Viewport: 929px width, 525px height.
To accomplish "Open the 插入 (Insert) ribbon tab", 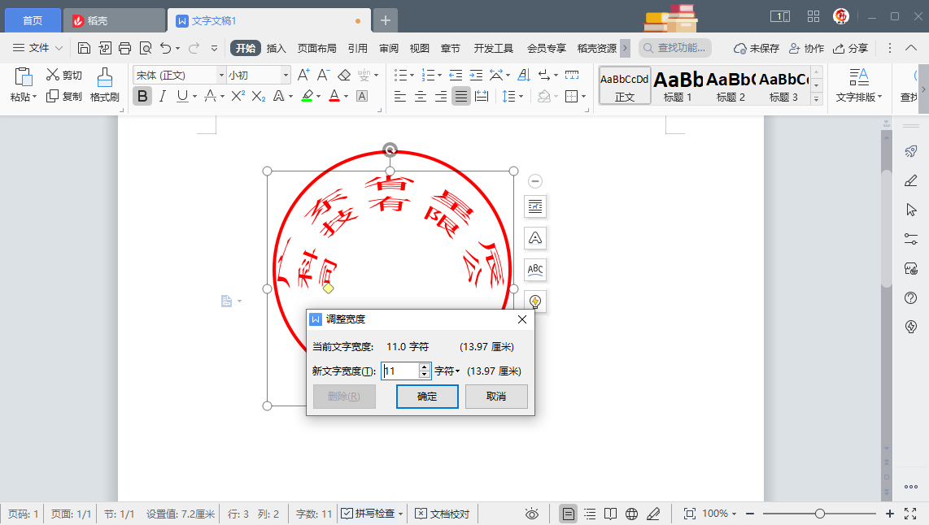I will 277,48.
